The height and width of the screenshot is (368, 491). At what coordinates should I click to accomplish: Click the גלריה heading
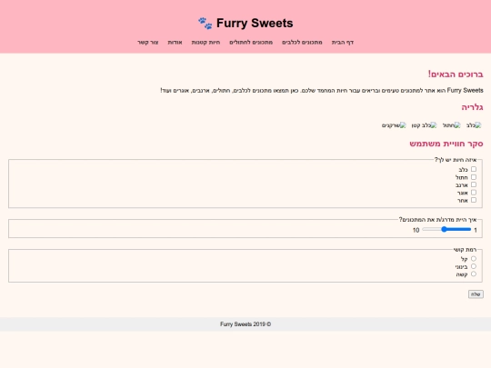[472, 107]
